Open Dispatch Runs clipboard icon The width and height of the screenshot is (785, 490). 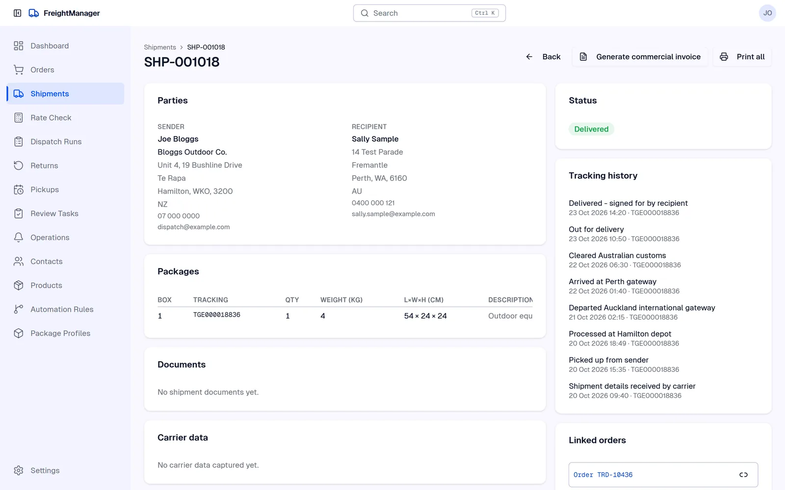tap(19, 142)
